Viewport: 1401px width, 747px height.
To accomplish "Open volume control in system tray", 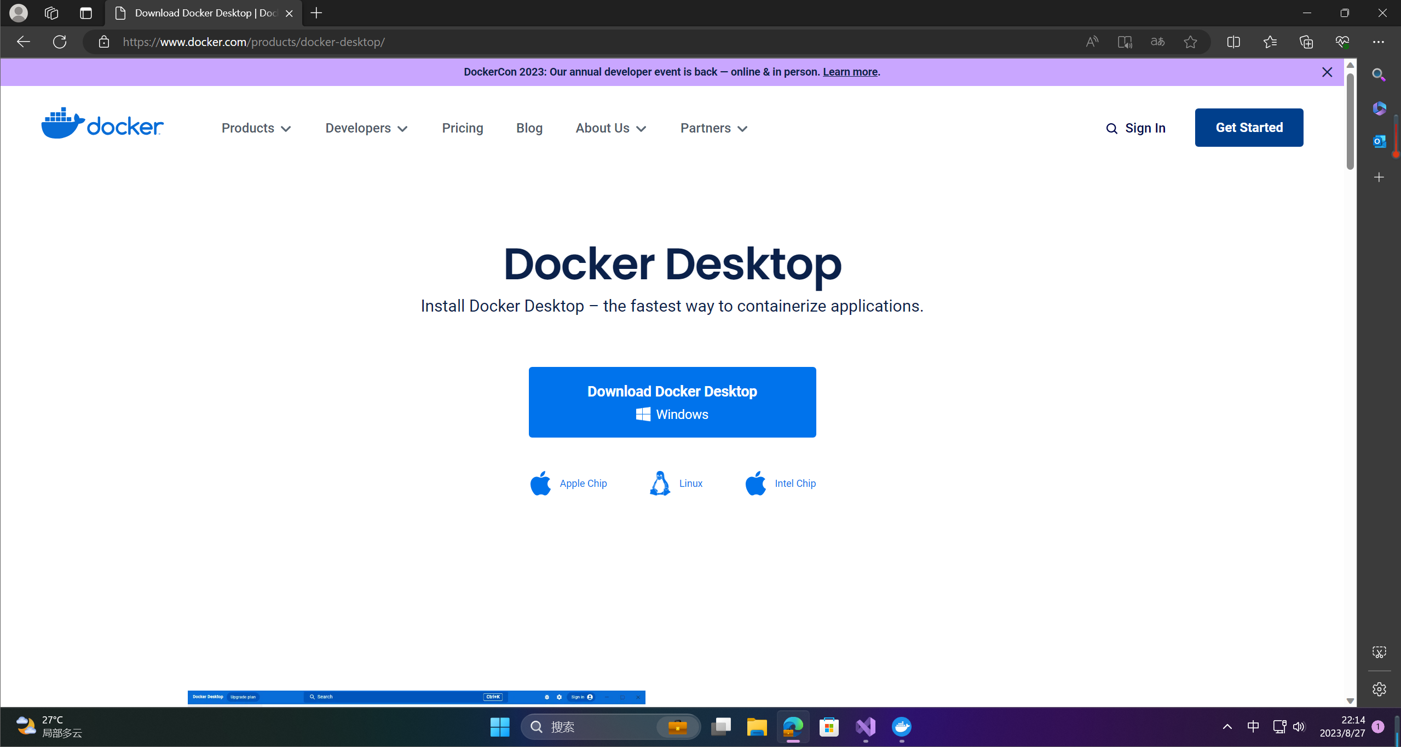I will pos(1299,727).
